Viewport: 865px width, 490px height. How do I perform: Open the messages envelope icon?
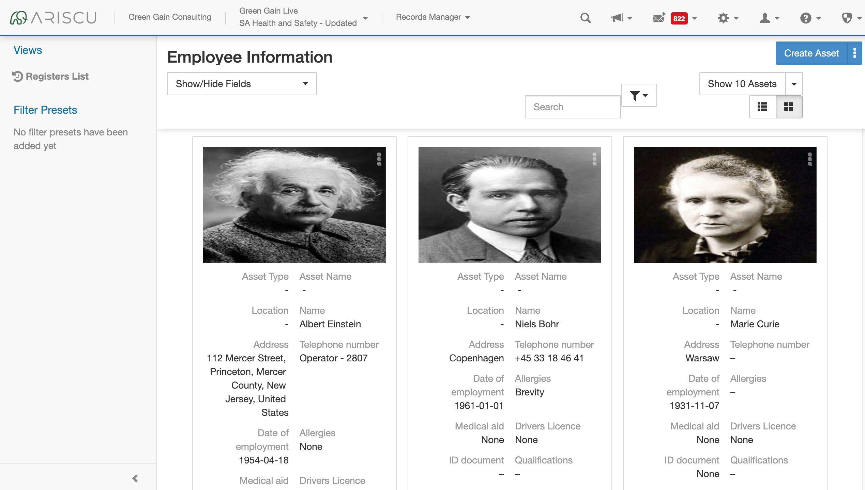click(x=658, y=18)
